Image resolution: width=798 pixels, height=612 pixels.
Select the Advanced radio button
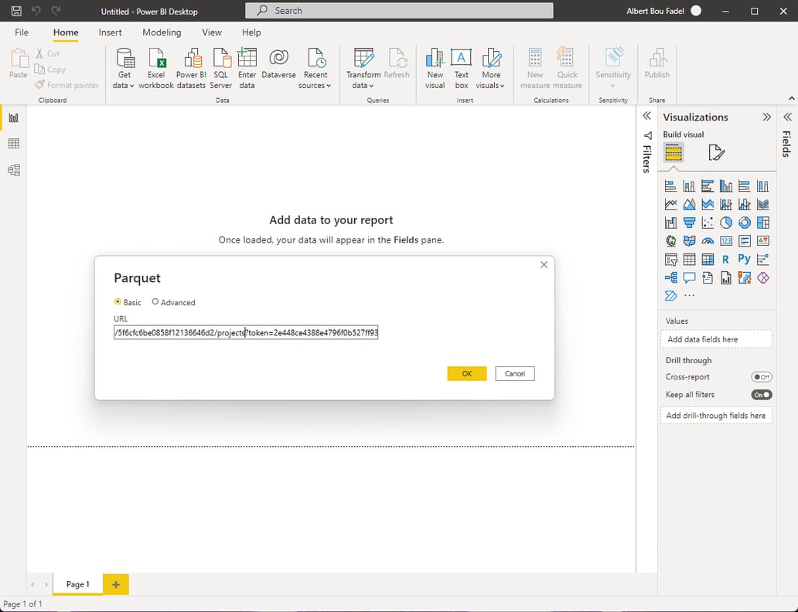point(155,302)
